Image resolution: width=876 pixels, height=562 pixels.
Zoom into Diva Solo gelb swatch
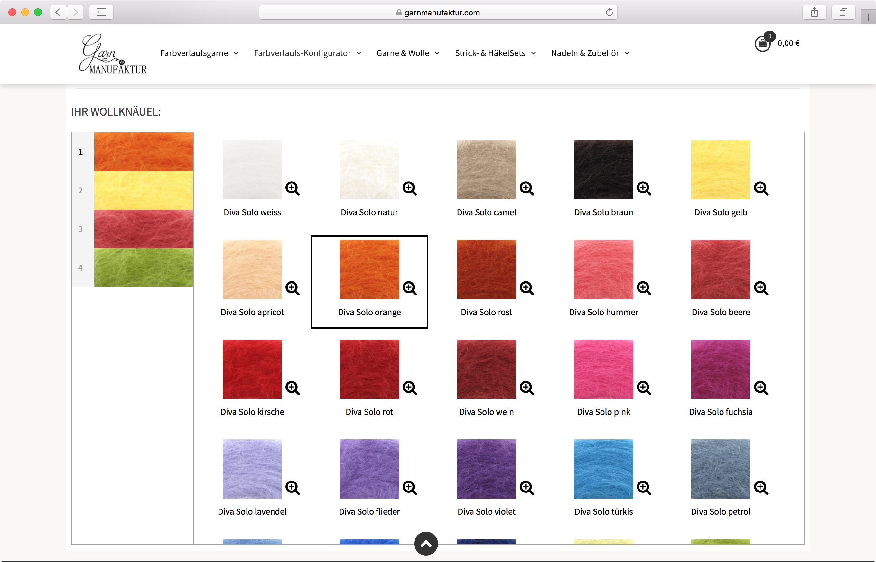point(761,189)
